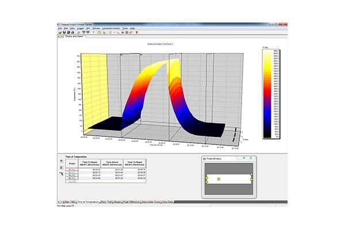Open the Tools menu
Screen dimensions: 345x230
click(124, 28)
